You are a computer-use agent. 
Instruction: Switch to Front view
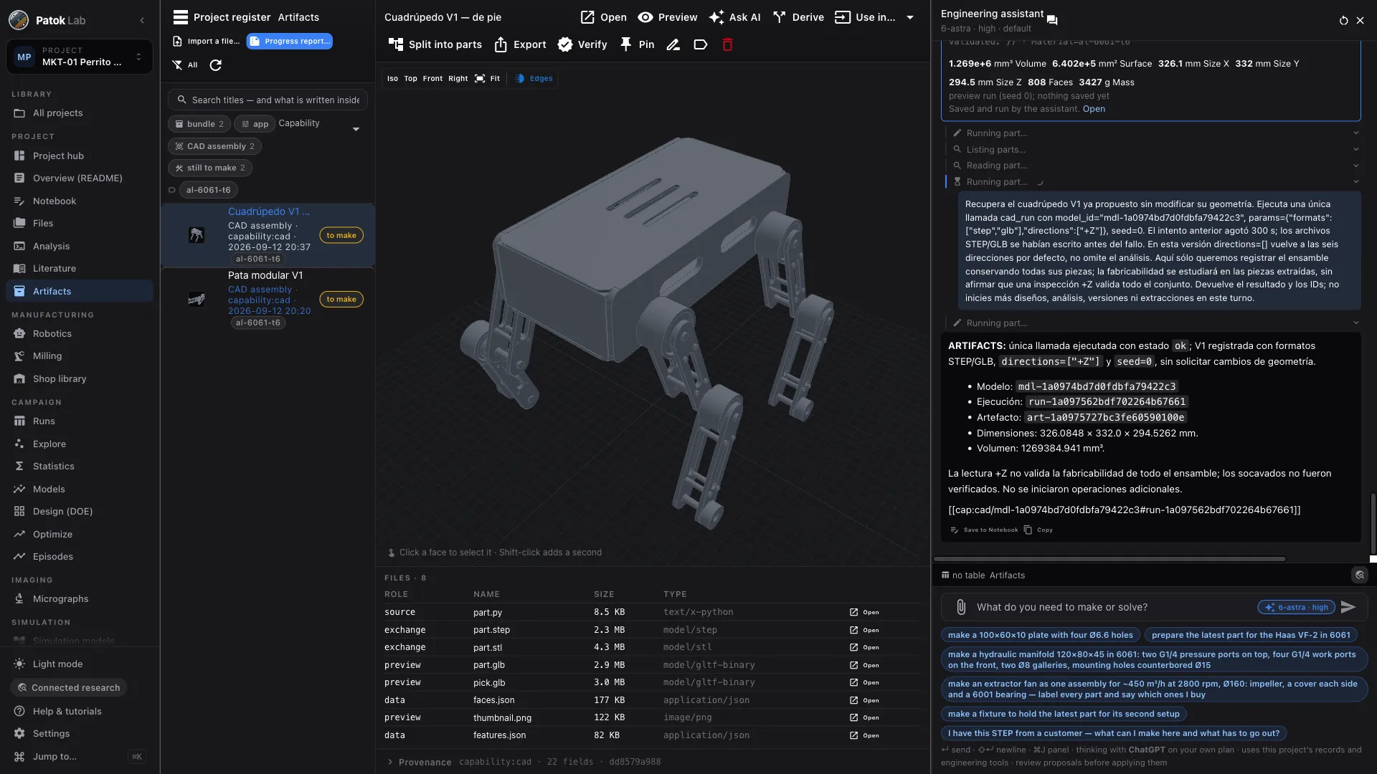tap(432, 79)
